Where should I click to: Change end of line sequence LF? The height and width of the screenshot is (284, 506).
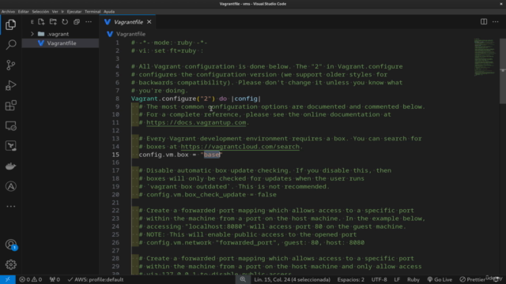(397, 279)
